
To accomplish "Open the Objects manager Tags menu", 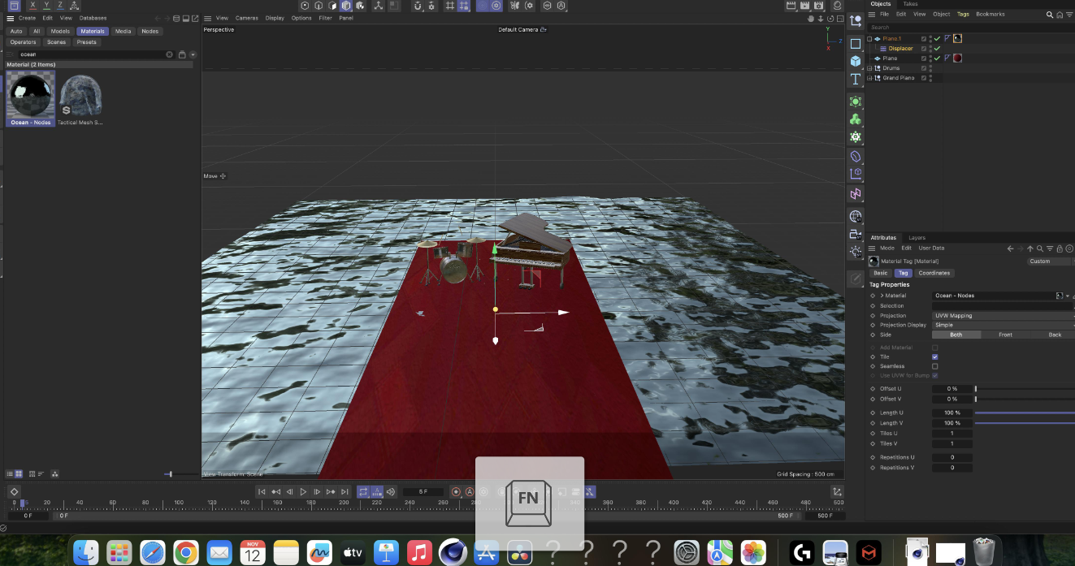I will (963, 14).
